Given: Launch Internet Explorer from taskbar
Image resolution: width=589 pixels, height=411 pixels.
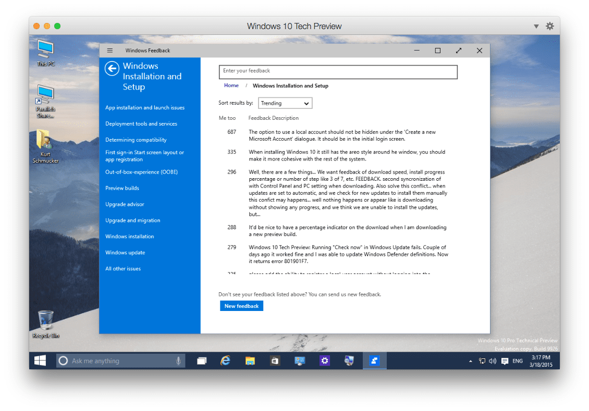Looking at the screenshot, I should (225, 360).
